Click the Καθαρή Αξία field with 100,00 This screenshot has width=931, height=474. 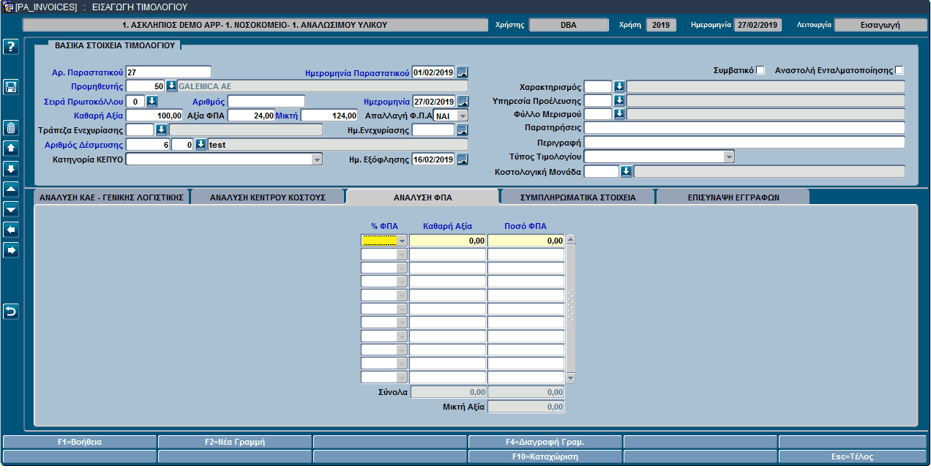coord(154,116)
